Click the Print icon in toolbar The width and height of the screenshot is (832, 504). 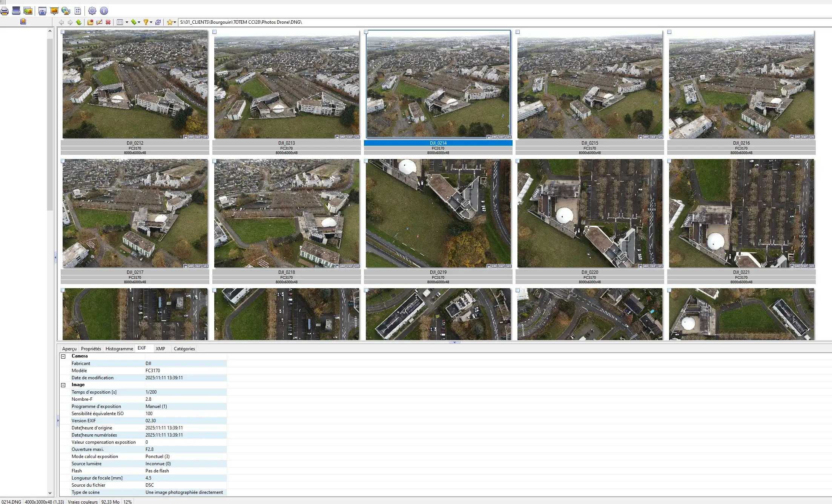coord(5,11)
